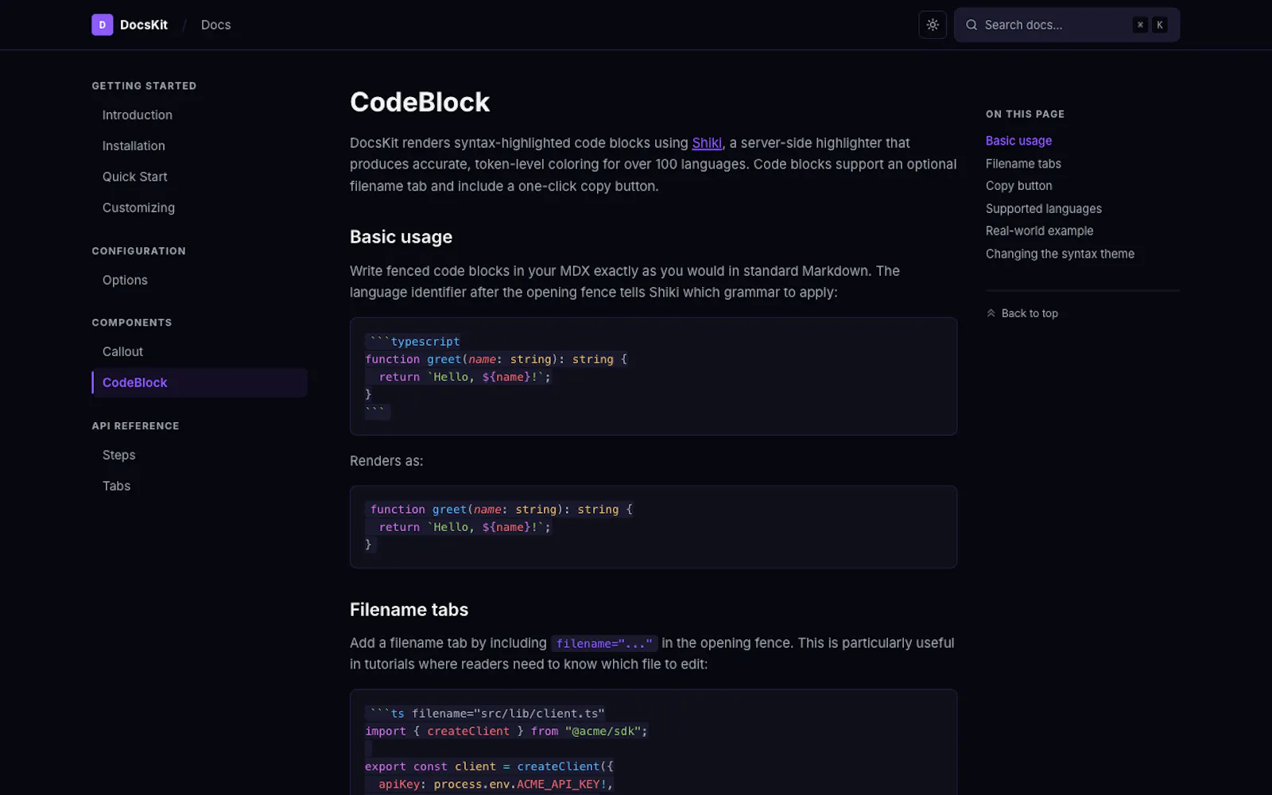
Task: Click the ⌘ shortcut key badge
Action: click(x=1140, y=25)
